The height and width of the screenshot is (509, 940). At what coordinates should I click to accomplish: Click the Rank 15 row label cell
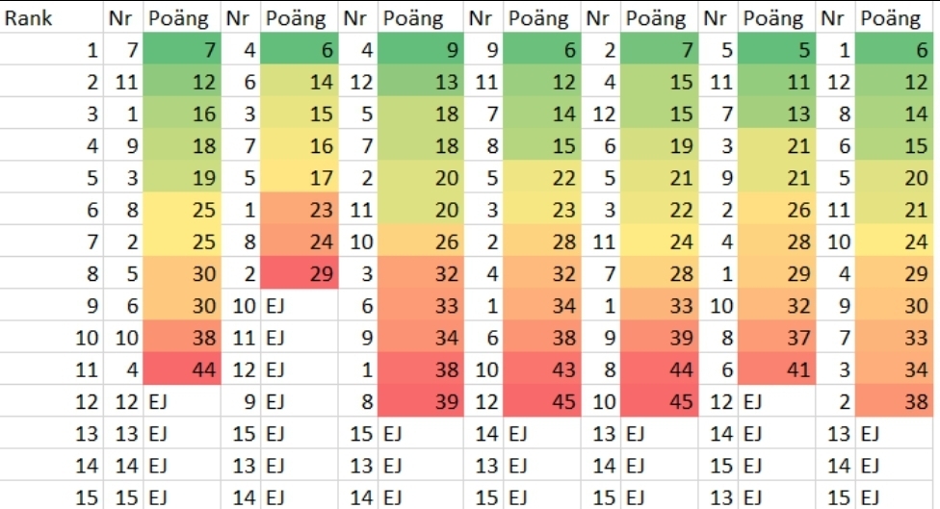tap(52, 497)
